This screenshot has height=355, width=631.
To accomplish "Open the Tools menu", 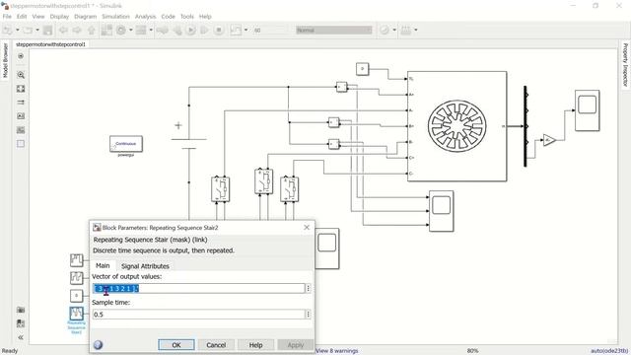I will tap(187, 17).
